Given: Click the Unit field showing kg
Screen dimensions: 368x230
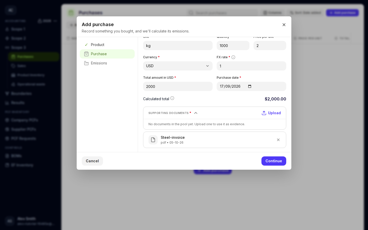Looking at the screenshot, I should pyautogui.click(x=178, y=45).
